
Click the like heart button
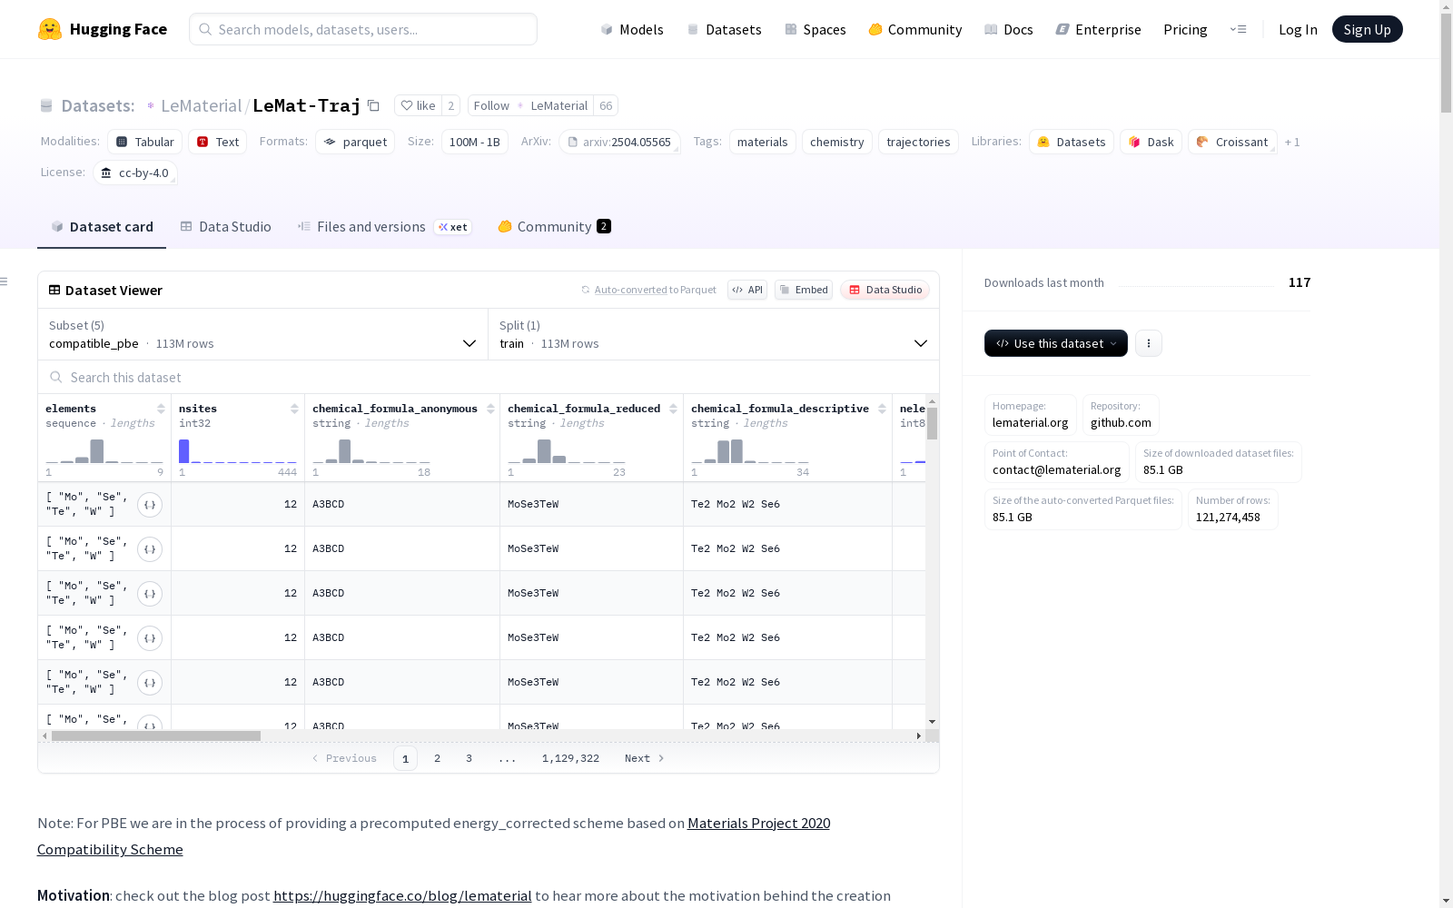(418, 105)
